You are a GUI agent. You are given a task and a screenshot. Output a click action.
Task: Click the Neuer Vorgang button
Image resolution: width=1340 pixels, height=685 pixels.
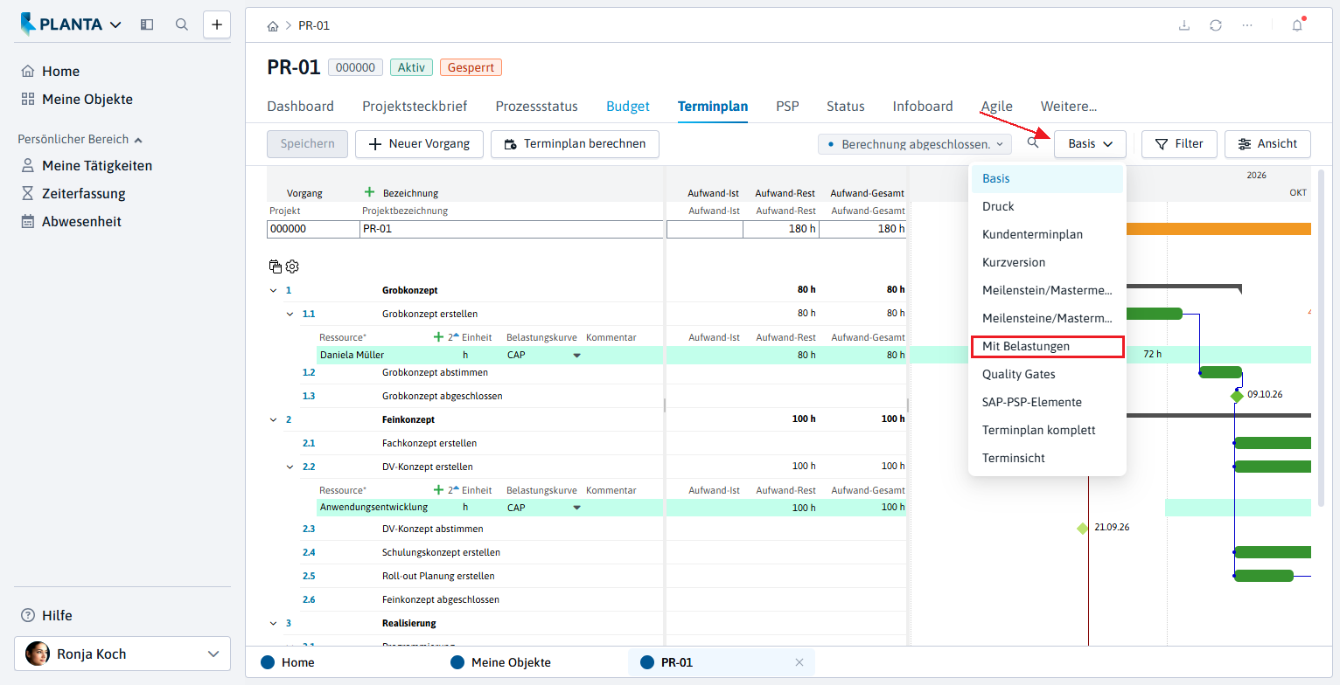pyautogui.click(x=419, y=144)
